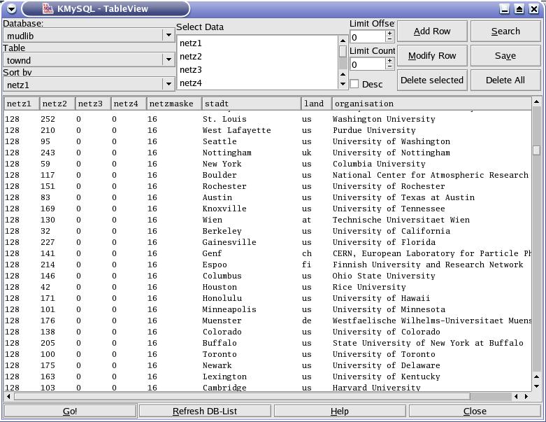The width and height of the screenshot is (546, 422).
Task: Click the Delete selected button
Action: click(x=432, y=80)
